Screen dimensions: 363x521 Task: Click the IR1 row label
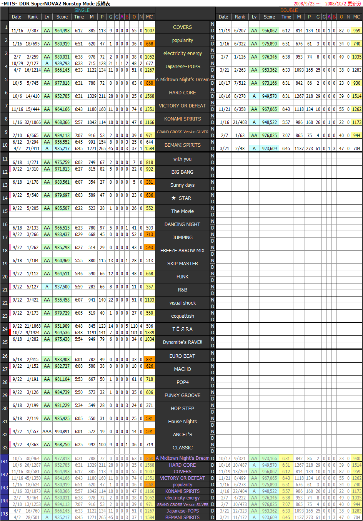point(5,462)
